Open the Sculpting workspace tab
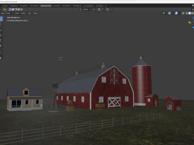 click(23, 6)
